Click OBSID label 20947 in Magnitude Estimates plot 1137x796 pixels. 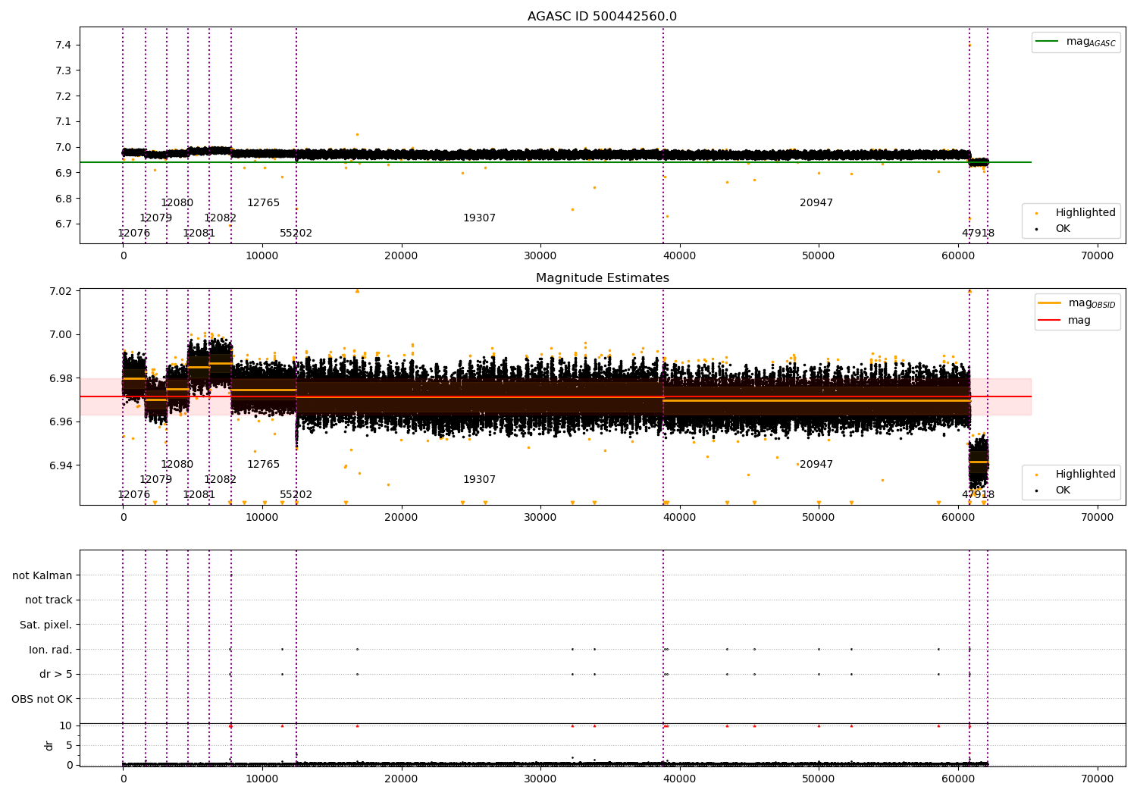coord(816,465)
